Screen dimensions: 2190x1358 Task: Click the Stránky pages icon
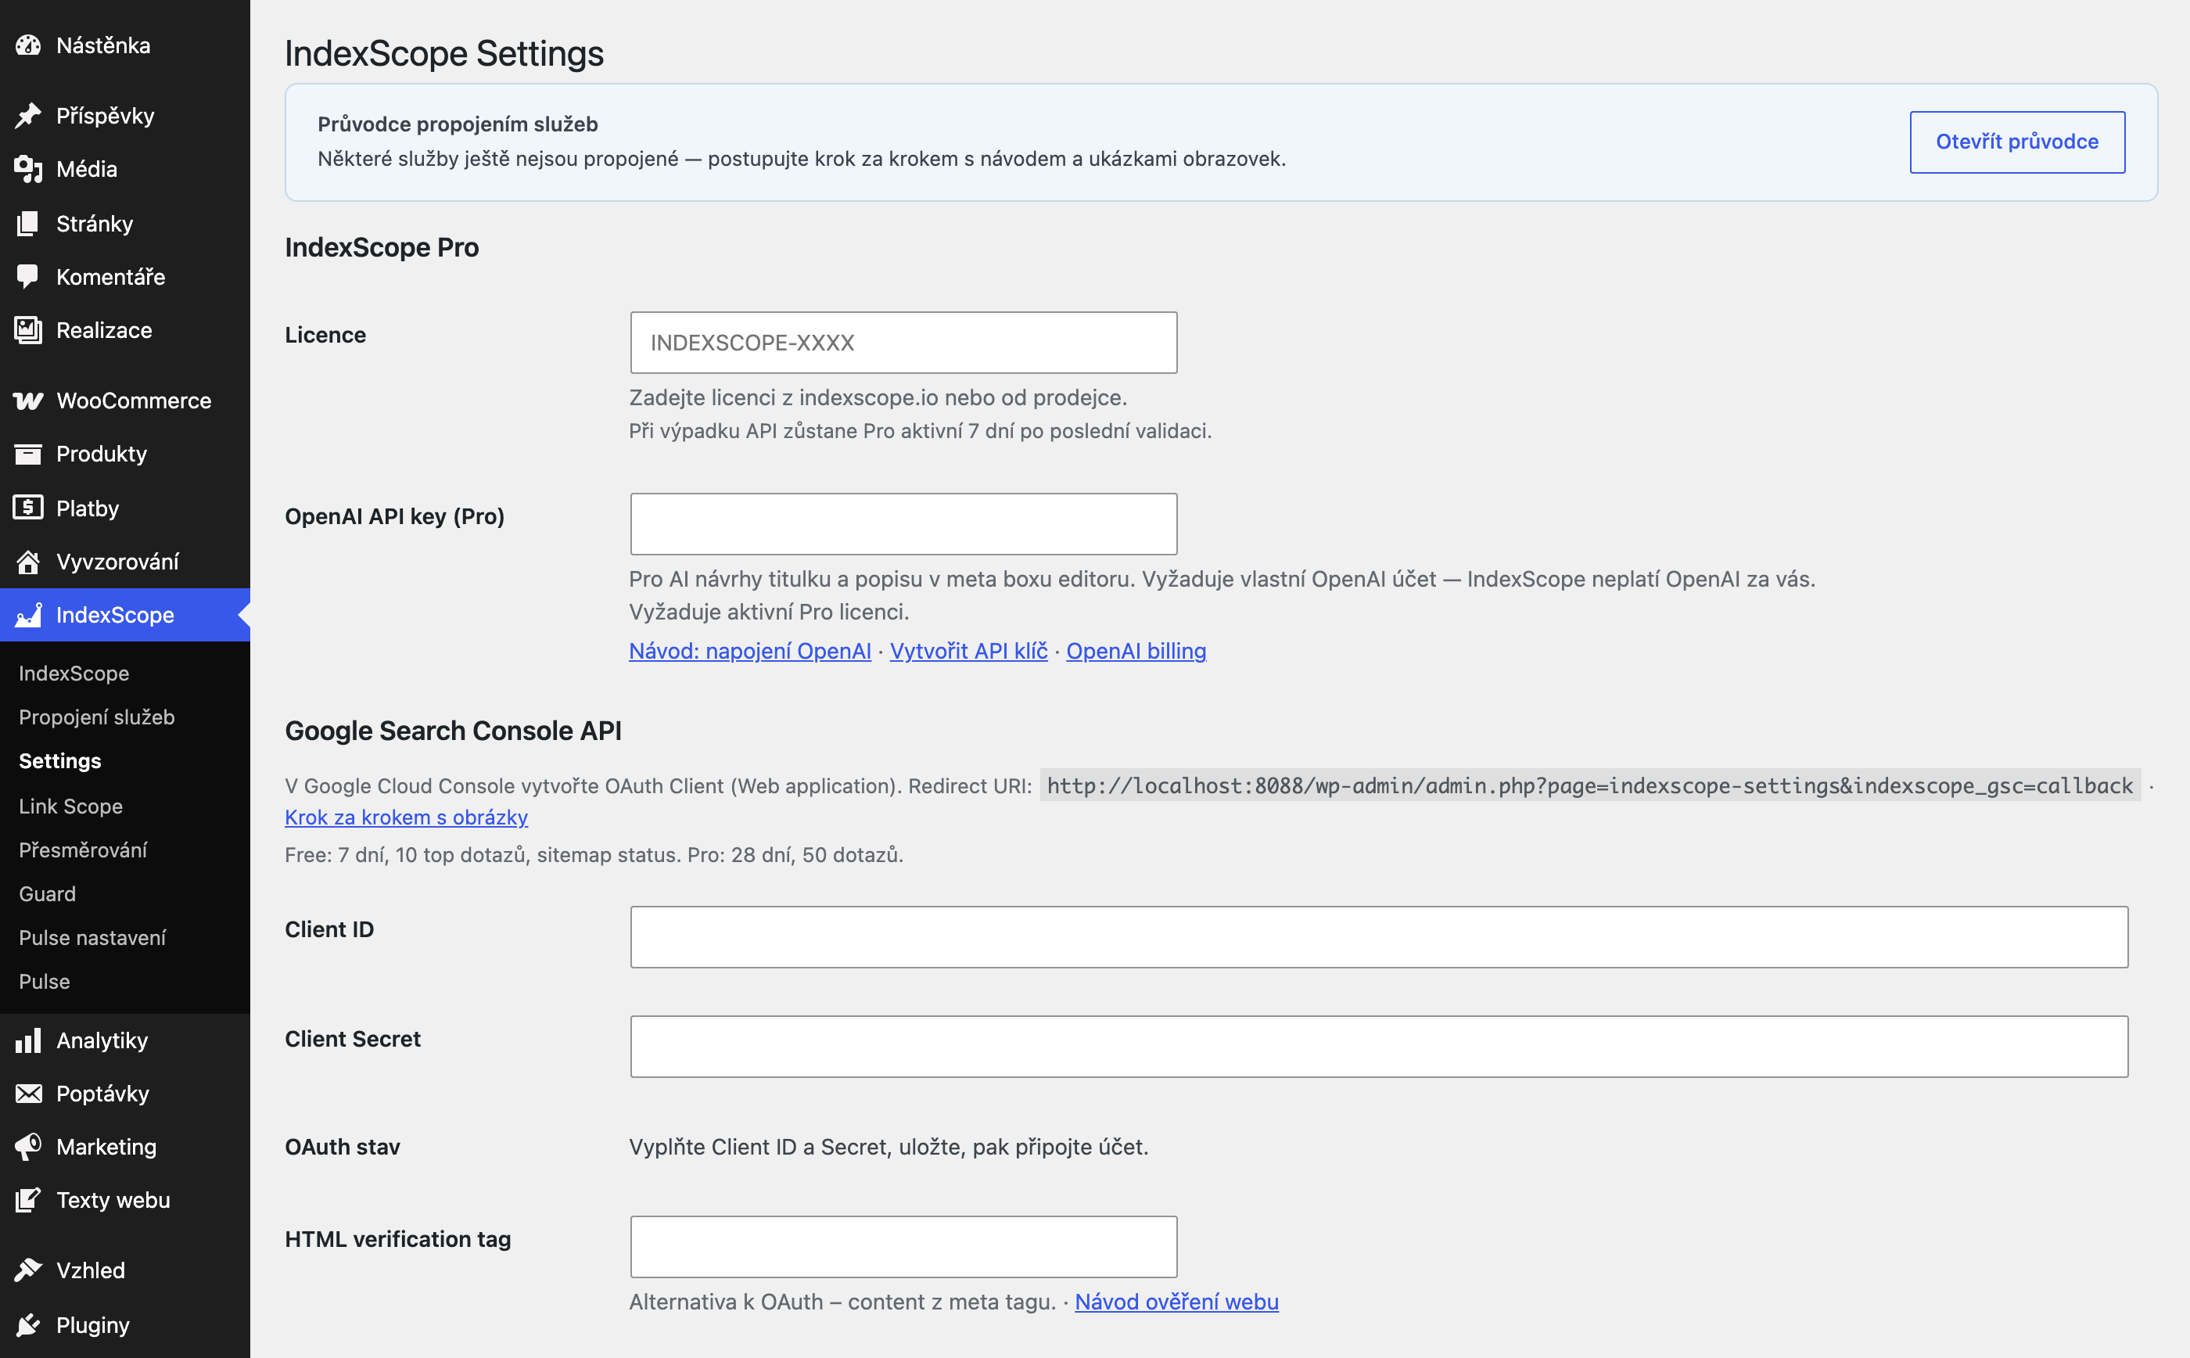click(28, 223)
